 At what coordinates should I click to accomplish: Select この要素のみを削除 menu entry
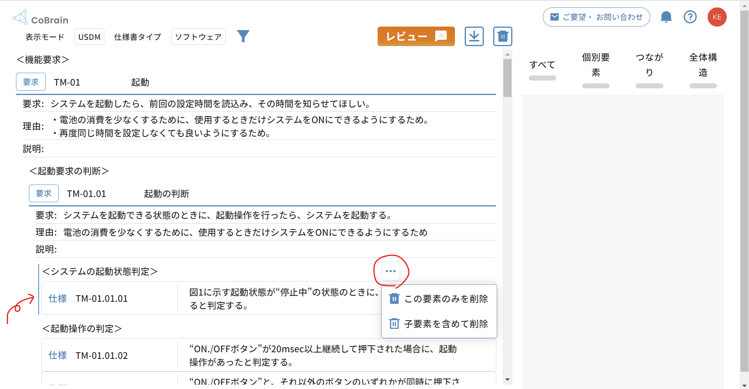439,299
